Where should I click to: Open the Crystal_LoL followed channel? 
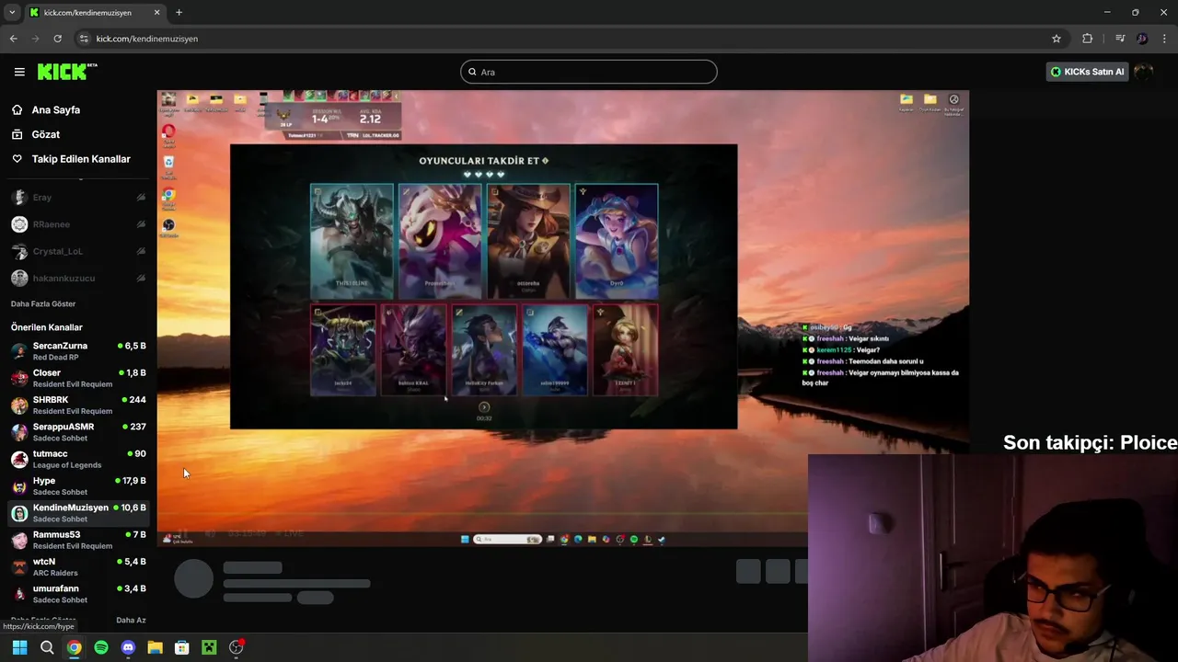tap(78, 251)
